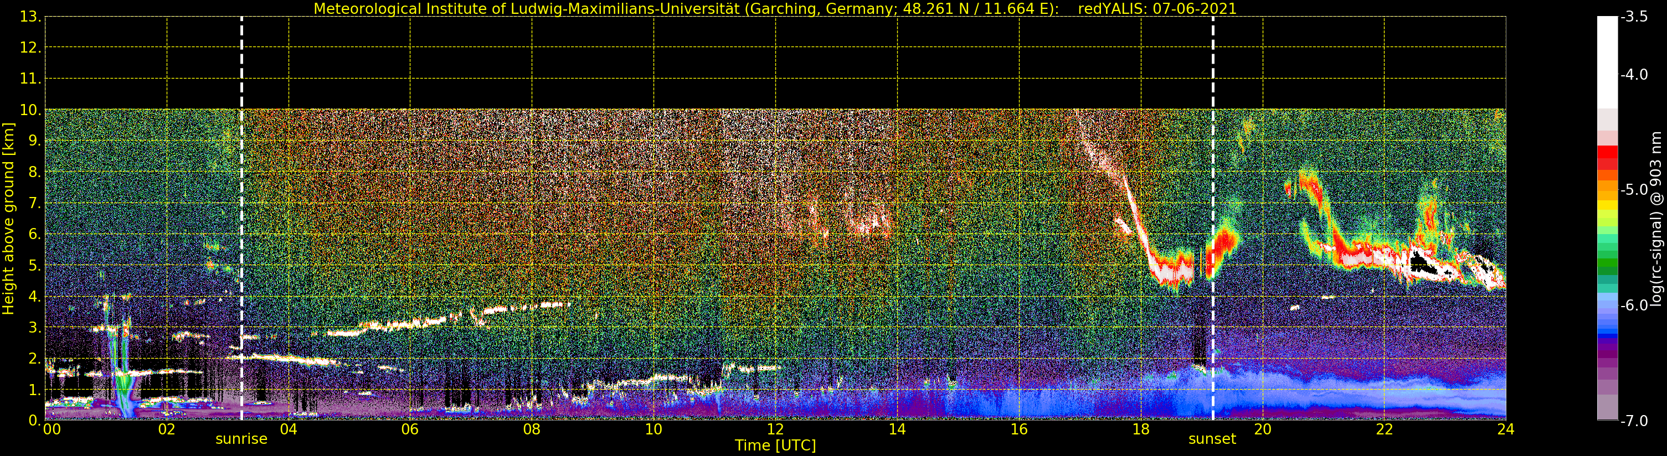Click the 'Time [UTC]' axis label

click(775, 445)
